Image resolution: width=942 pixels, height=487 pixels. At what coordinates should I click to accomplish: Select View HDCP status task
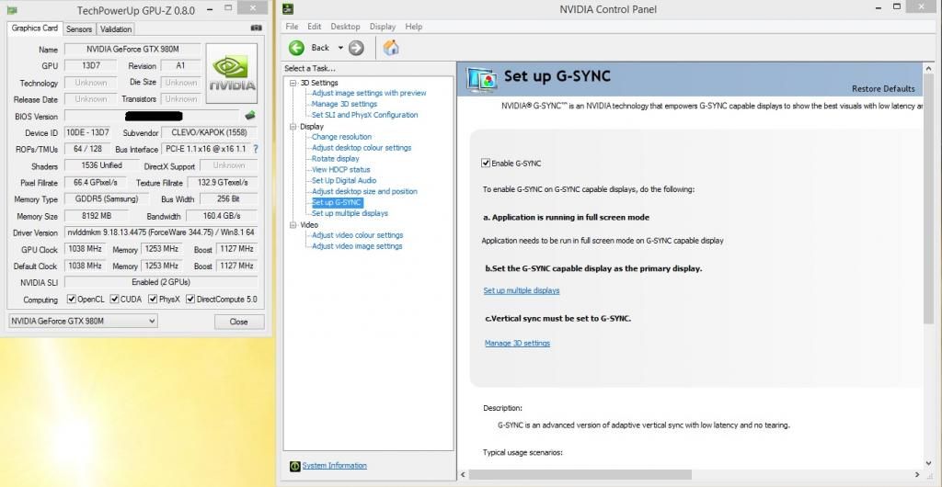pyautogui.click(x=341, y=169)
